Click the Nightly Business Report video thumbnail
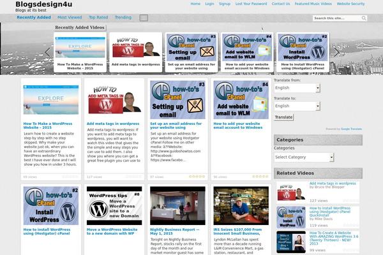Screen dimensions: 383x255 (177, 206)
